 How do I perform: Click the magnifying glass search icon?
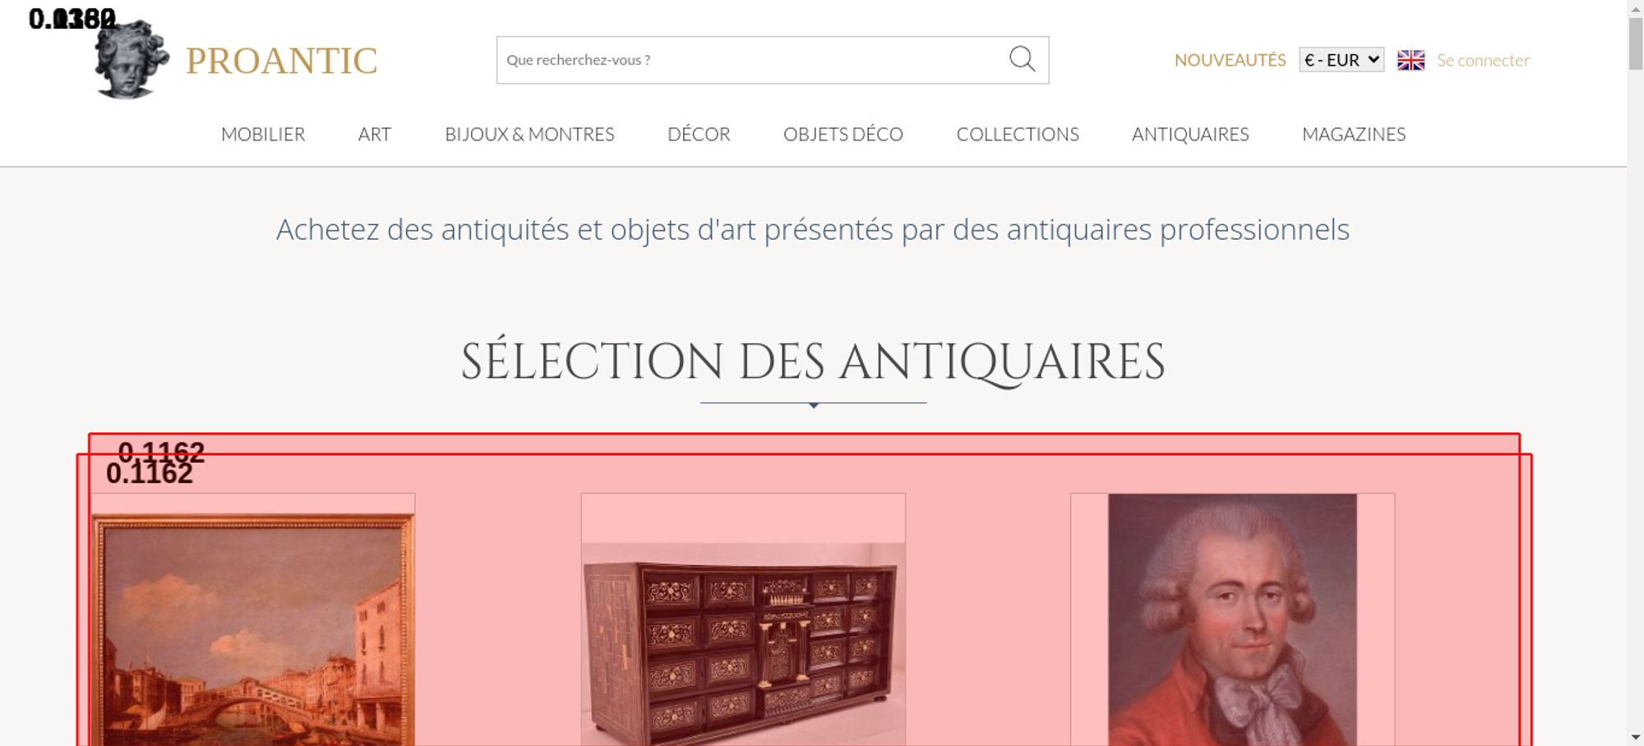(x=1022, y=59)
